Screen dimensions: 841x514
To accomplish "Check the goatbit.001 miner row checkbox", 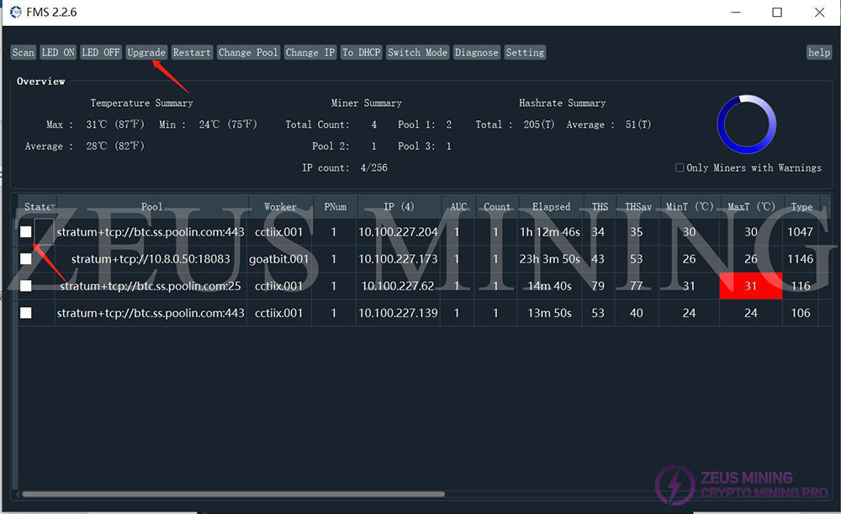I will pos(25,259).
